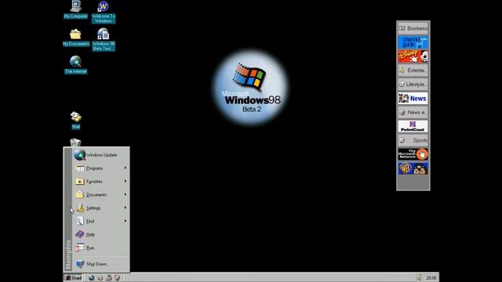502x282 pixels.
Task: Launch Internet Explorer from Quick Launch
Action: pos(91,278)
